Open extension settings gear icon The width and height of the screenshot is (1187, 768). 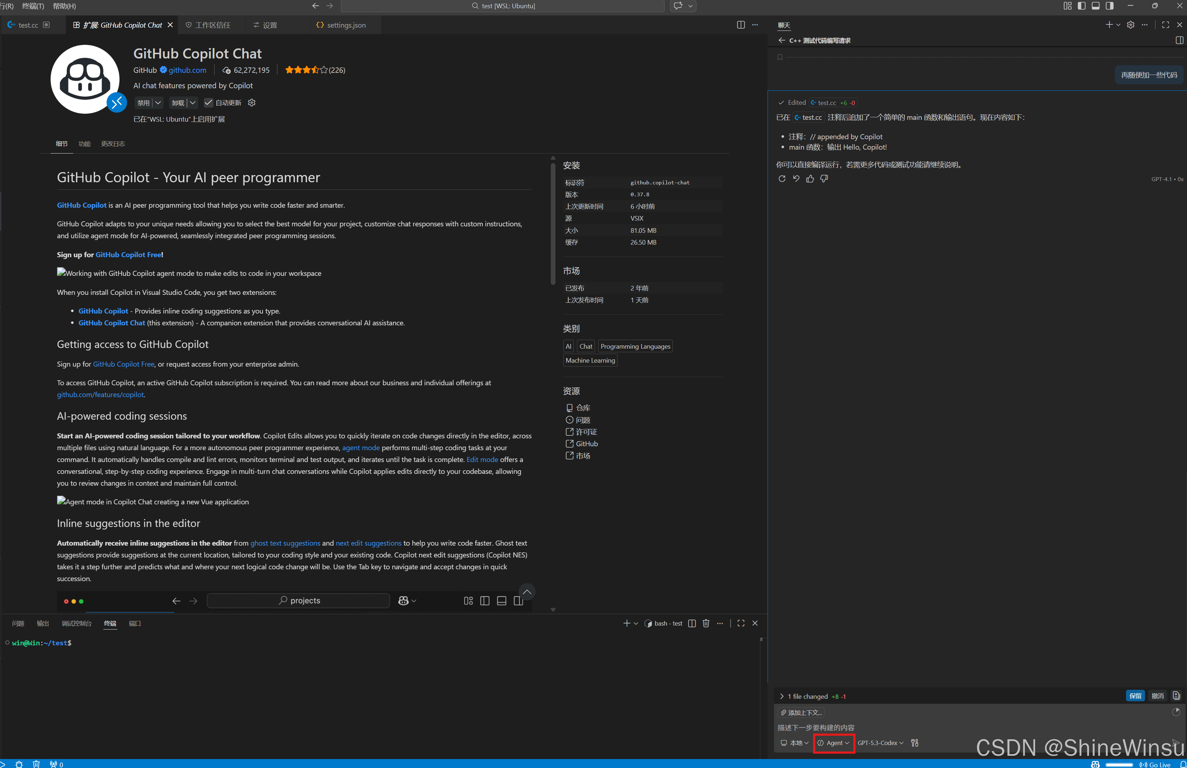252,103
